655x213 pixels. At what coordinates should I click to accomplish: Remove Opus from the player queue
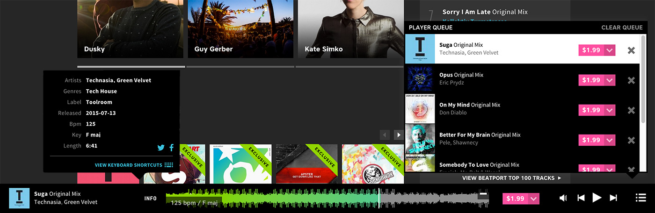pyautogui.click(x=631, y=80)
